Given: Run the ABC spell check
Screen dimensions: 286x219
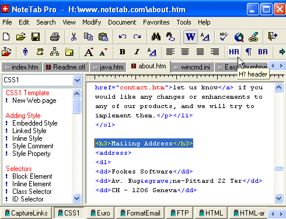Looking at the screenshot, I should tap(224, 37).
